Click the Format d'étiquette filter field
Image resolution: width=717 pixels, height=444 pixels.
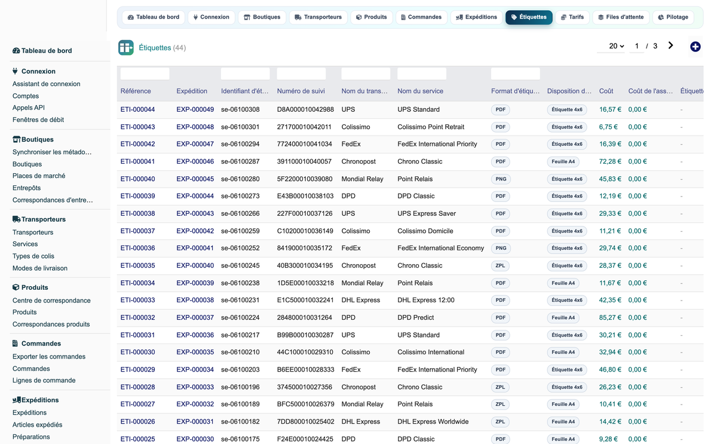(x=516, y=74)
